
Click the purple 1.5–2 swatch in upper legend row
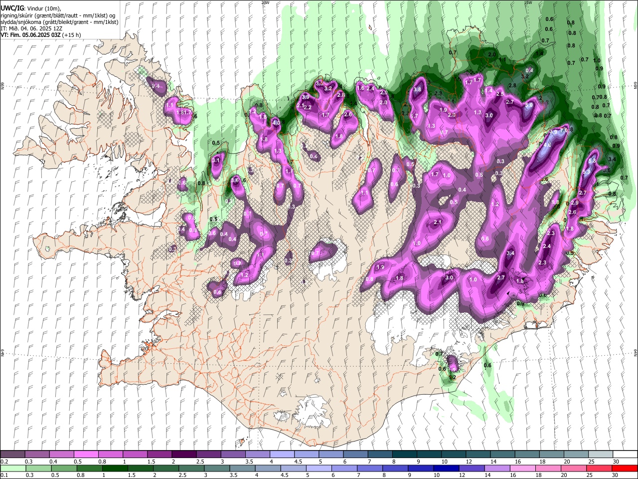tap(159, 454)
